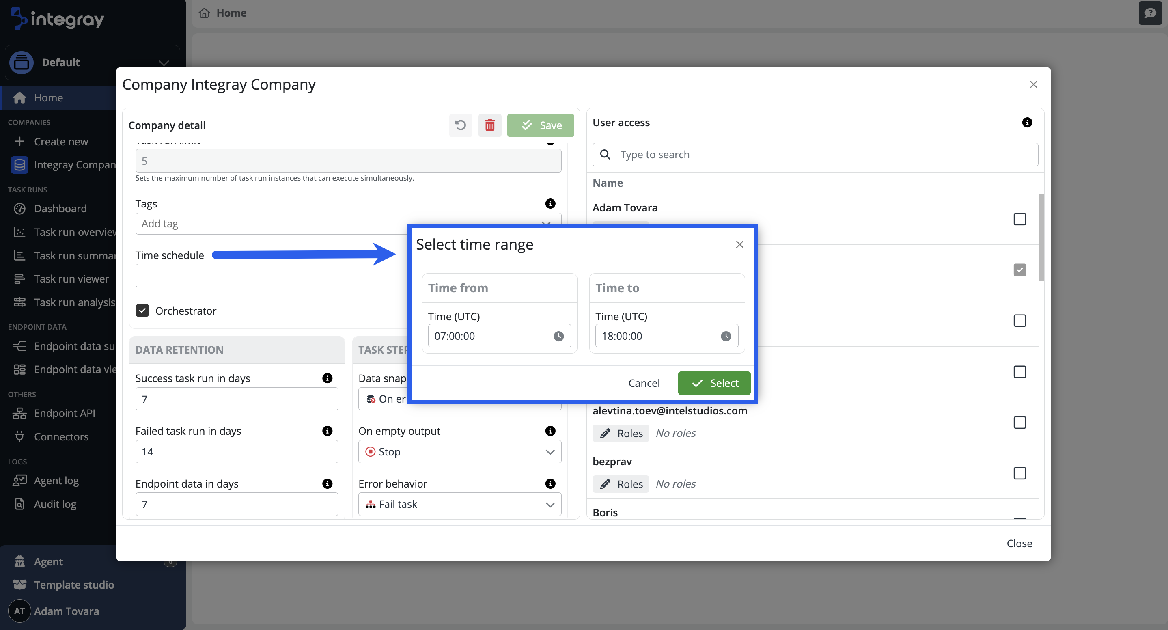The height and width of the screenshot is (630, 1168).
Task: Click the red delete trash icon
Action: (x=490, y=125)
